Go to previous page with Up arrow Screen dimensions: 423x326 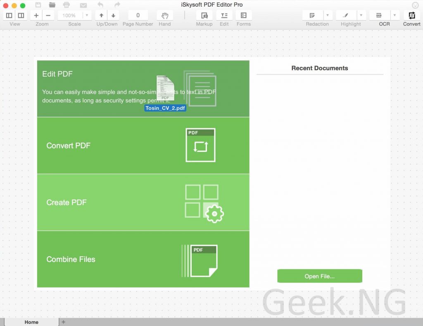[x=101, y=15]
